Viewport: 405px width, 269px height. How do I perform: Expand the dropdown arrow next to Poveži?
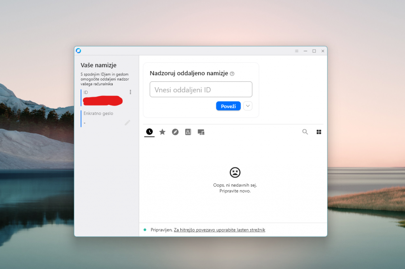pyautogui.click(x=248, y=106)
